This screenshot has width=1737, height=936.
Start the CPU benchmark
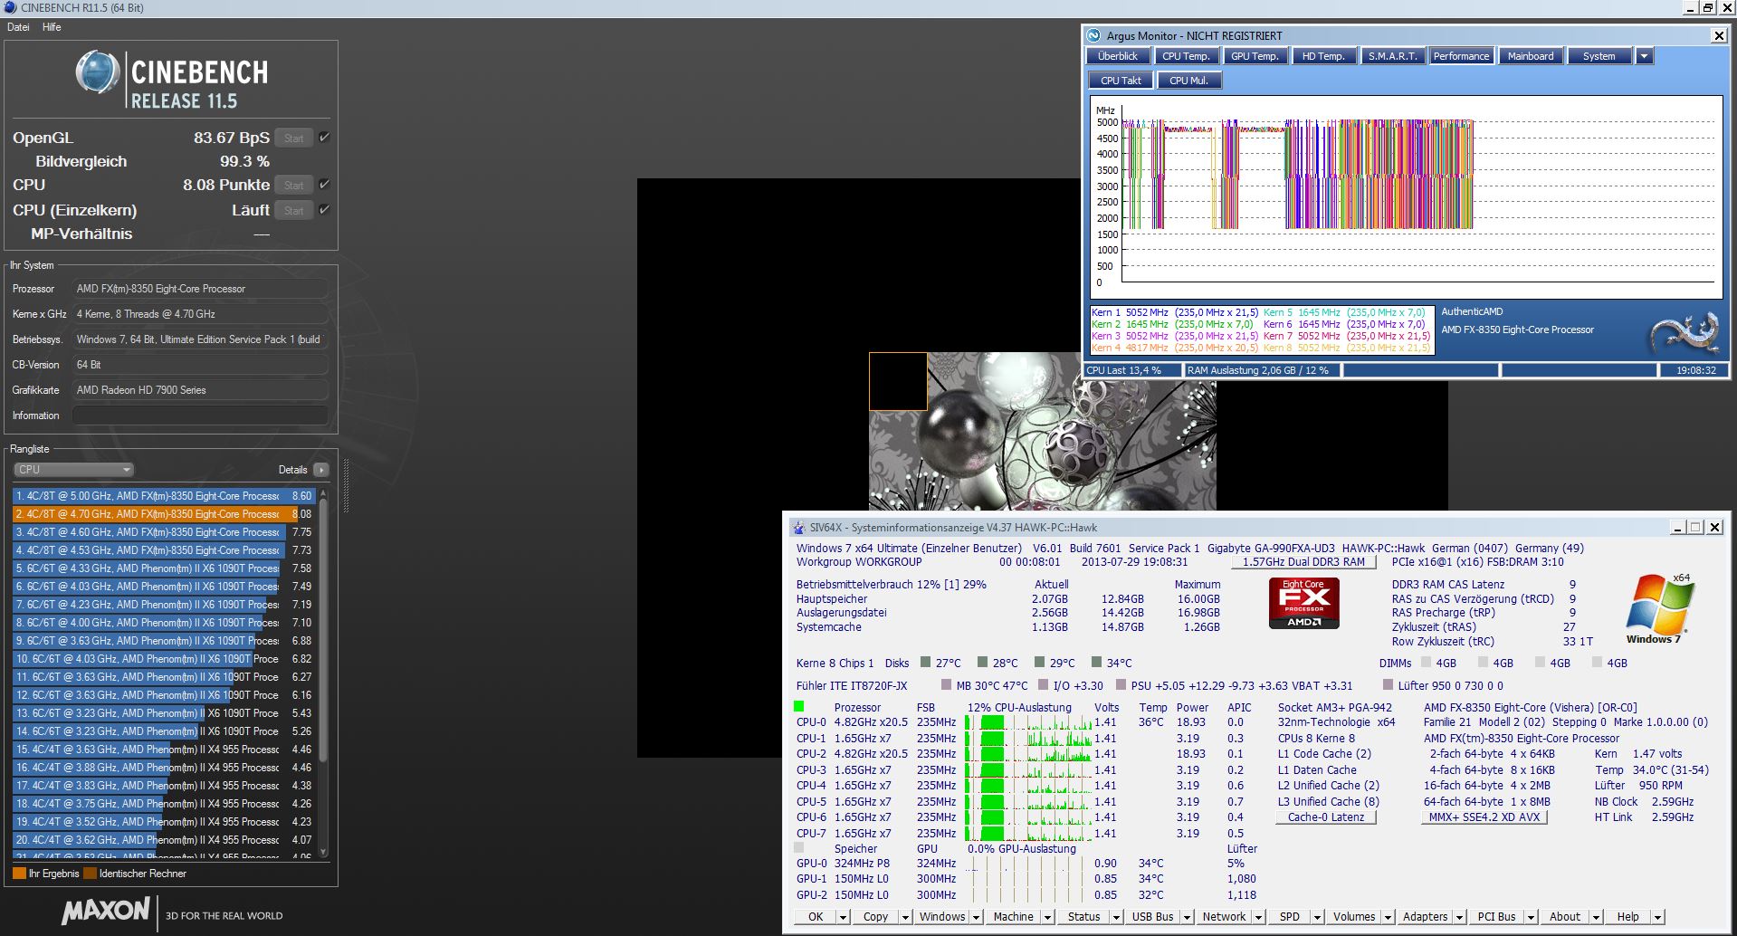click(293, 185)
